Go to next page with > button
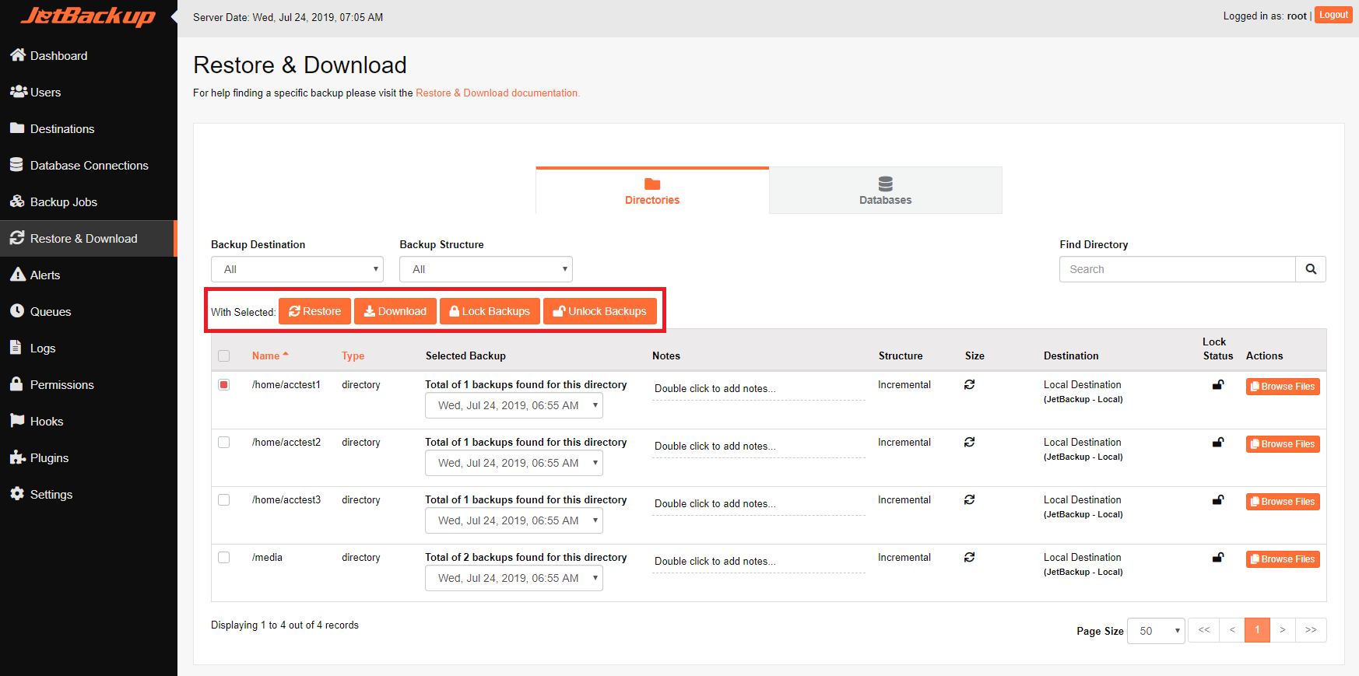 (1283, 630)
